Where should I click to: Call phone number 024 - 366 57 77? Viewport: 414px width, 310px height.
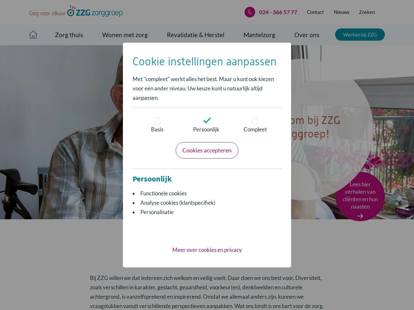(x=278, y=12)
